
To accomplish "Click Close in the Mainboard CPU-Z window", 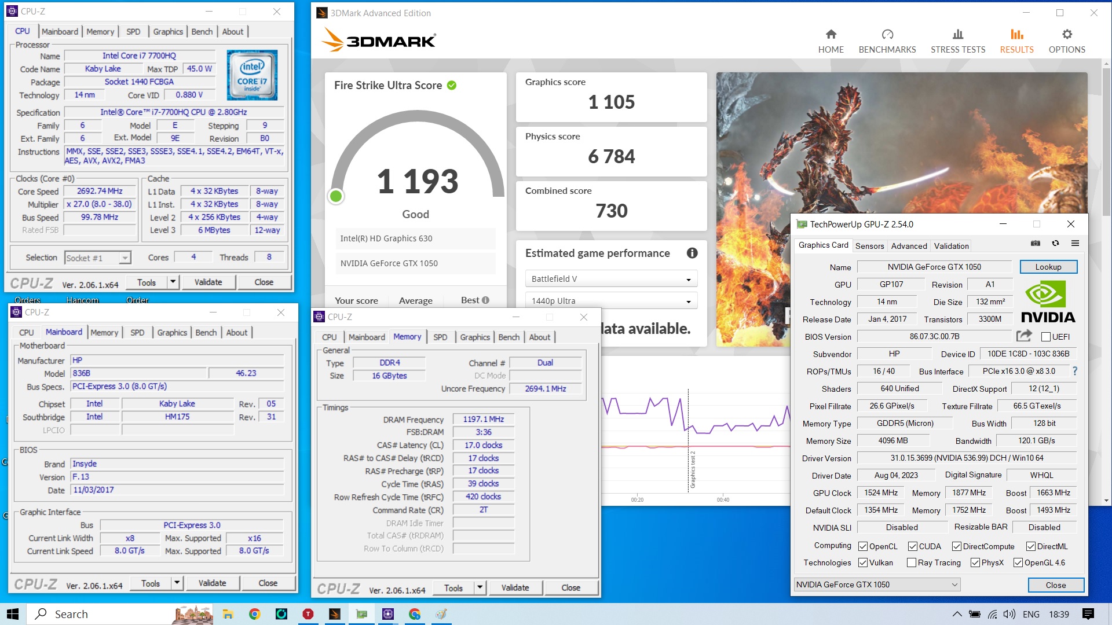I will click(x=268, y=583).
